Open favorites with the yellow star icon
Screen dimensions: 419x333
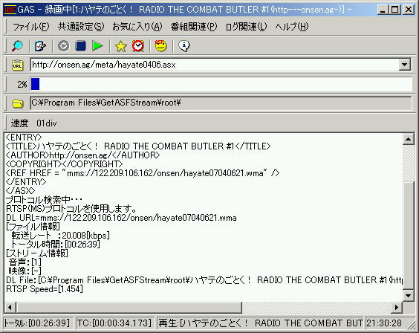(x=120, y=46)
